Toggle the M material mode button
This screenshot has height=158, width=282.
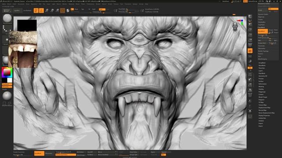click(x=89, y=9)
